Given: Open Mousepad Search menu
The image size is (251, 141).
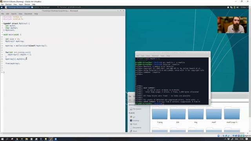Looking at the screenshot, I should [14, 14].
